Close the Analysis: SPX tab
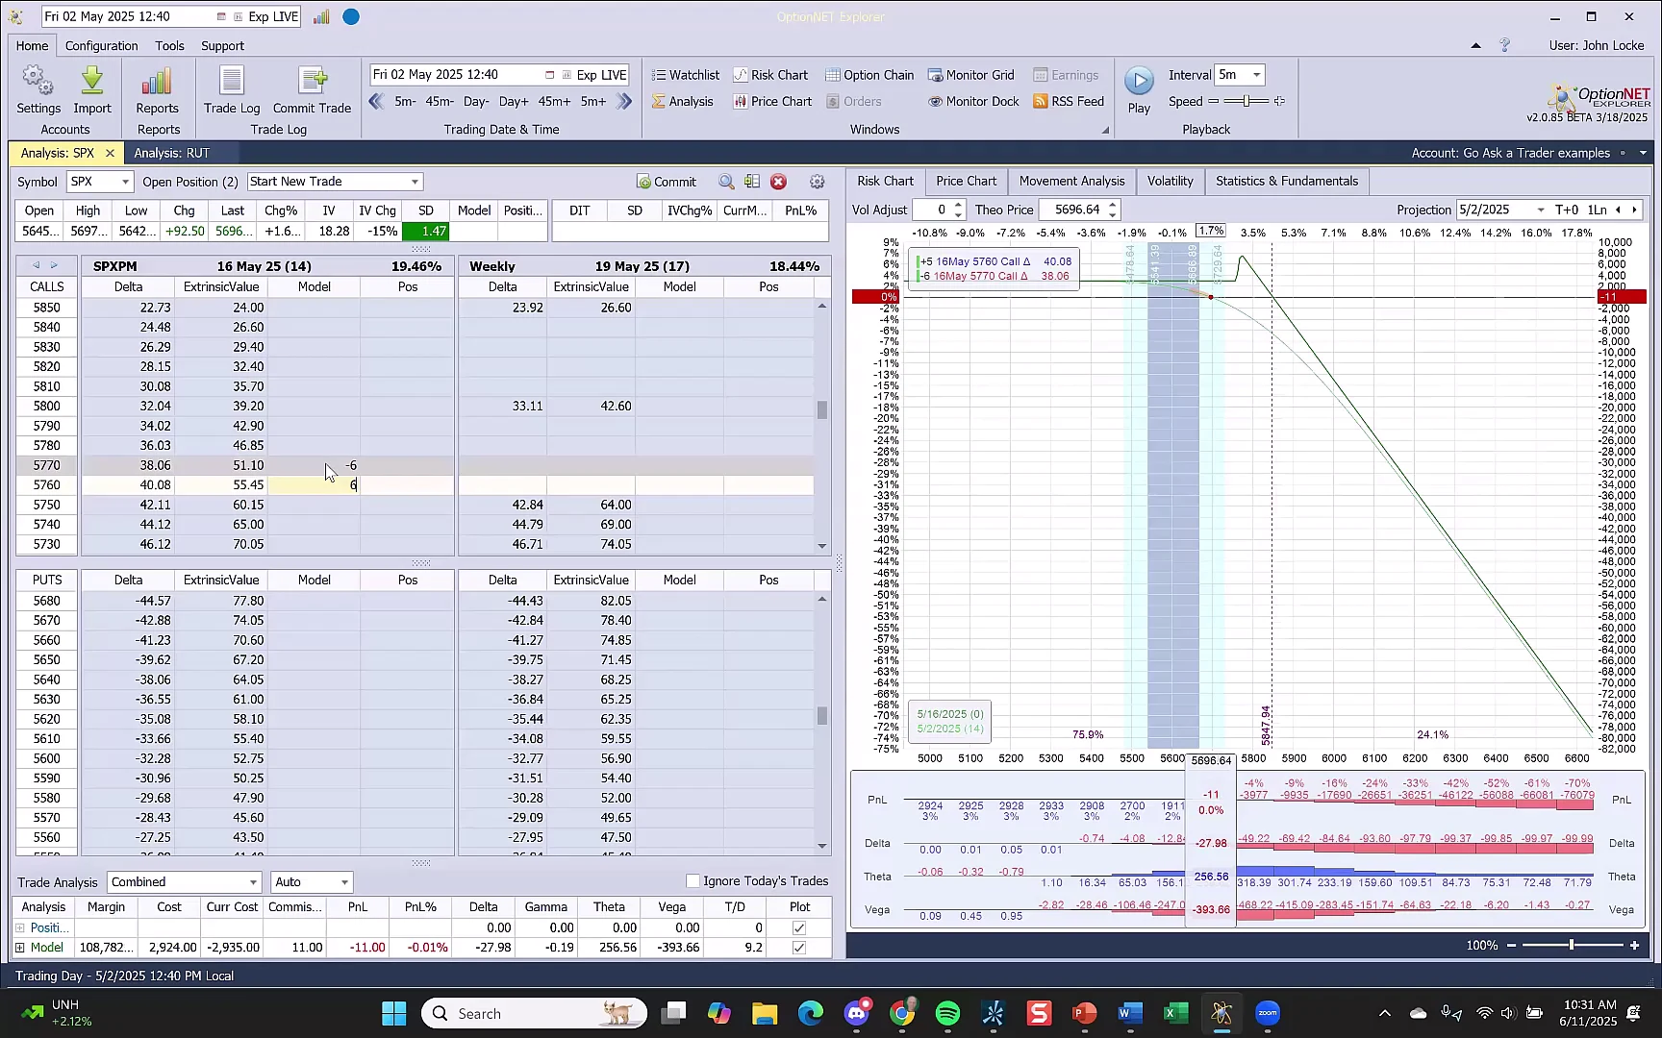1662x1038 pixels. (x=110, y=153)
